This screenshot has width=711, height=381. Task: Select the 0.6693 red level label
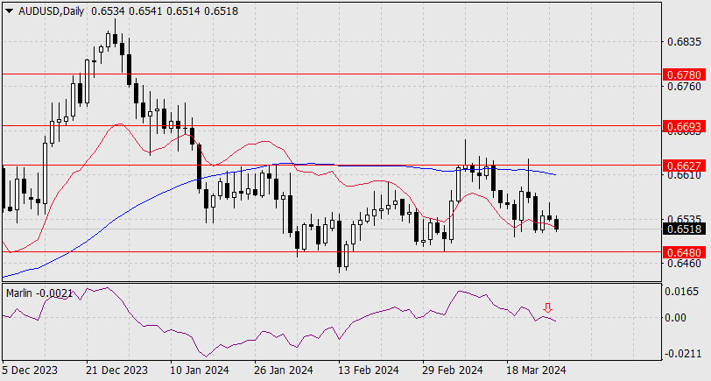(x=684, y=126)
